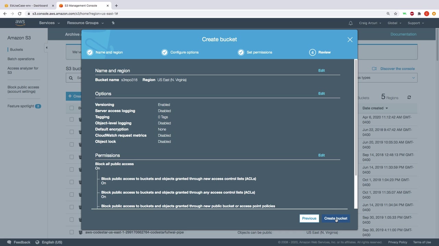439x246 pixels.
Task: Check the row created Jun 22, 2018
Action: [x=72, y=132]
